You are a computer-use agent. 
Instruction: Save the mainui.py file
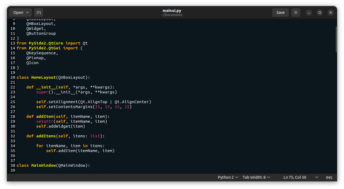[280, 12]
